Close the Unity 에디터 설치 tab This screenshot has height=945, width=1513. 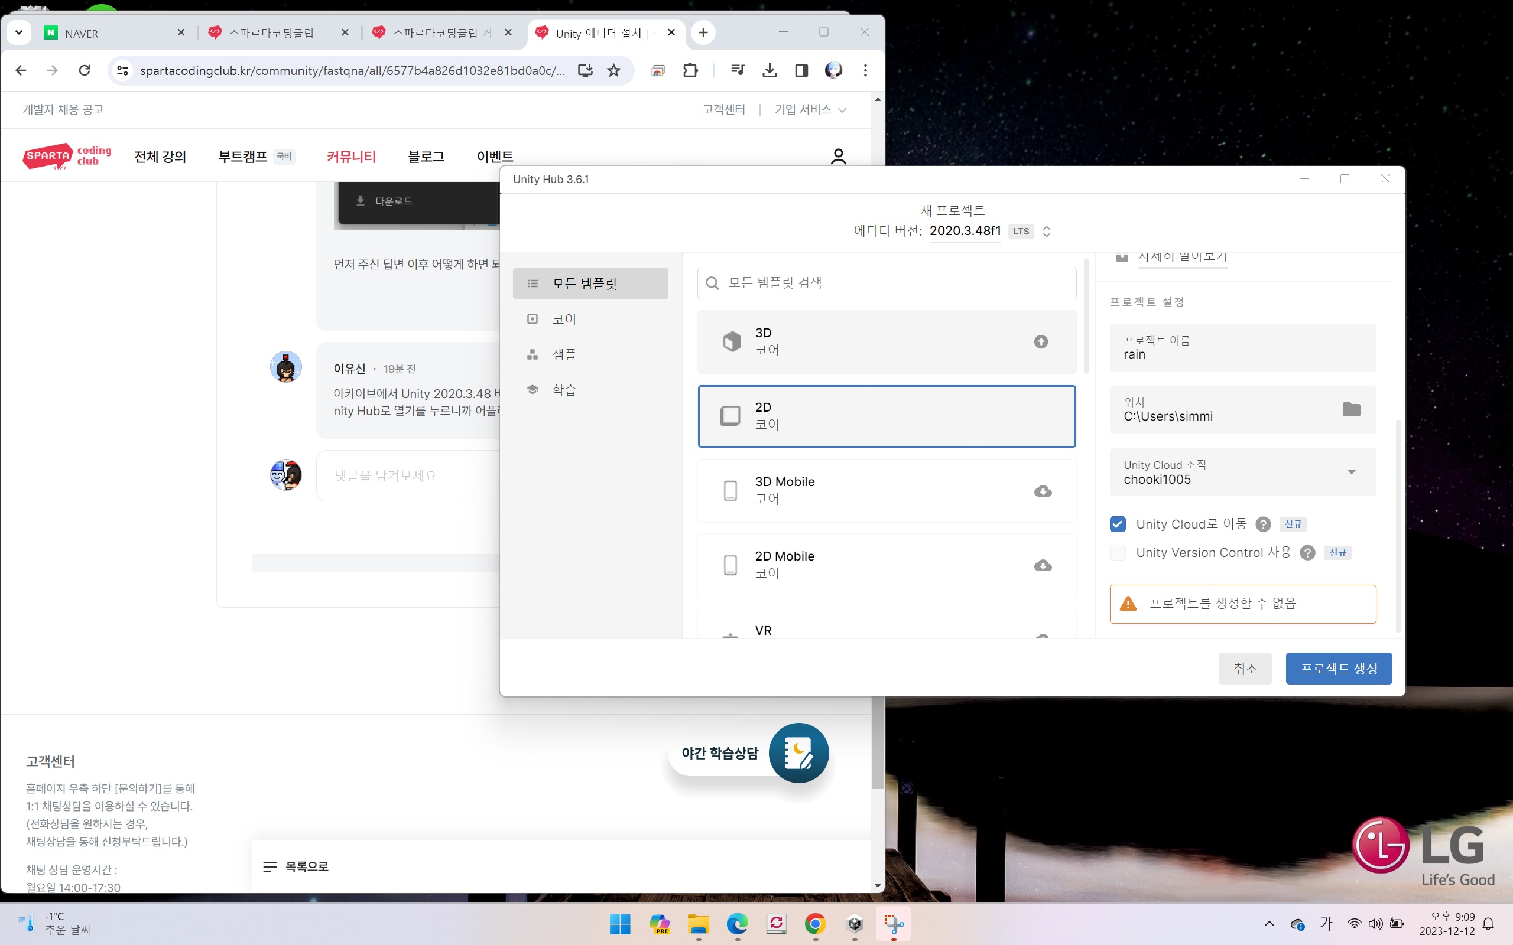[671, 32]
